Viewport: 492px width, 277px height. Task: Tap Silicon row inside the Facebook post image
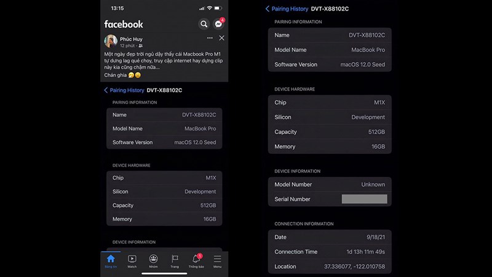tap(164, 191)
